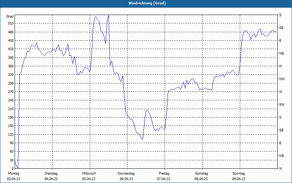Viewport: 292px width, 183px height.
Task: Pick the 330 y-axis tick label
Action: pos(11,75)
